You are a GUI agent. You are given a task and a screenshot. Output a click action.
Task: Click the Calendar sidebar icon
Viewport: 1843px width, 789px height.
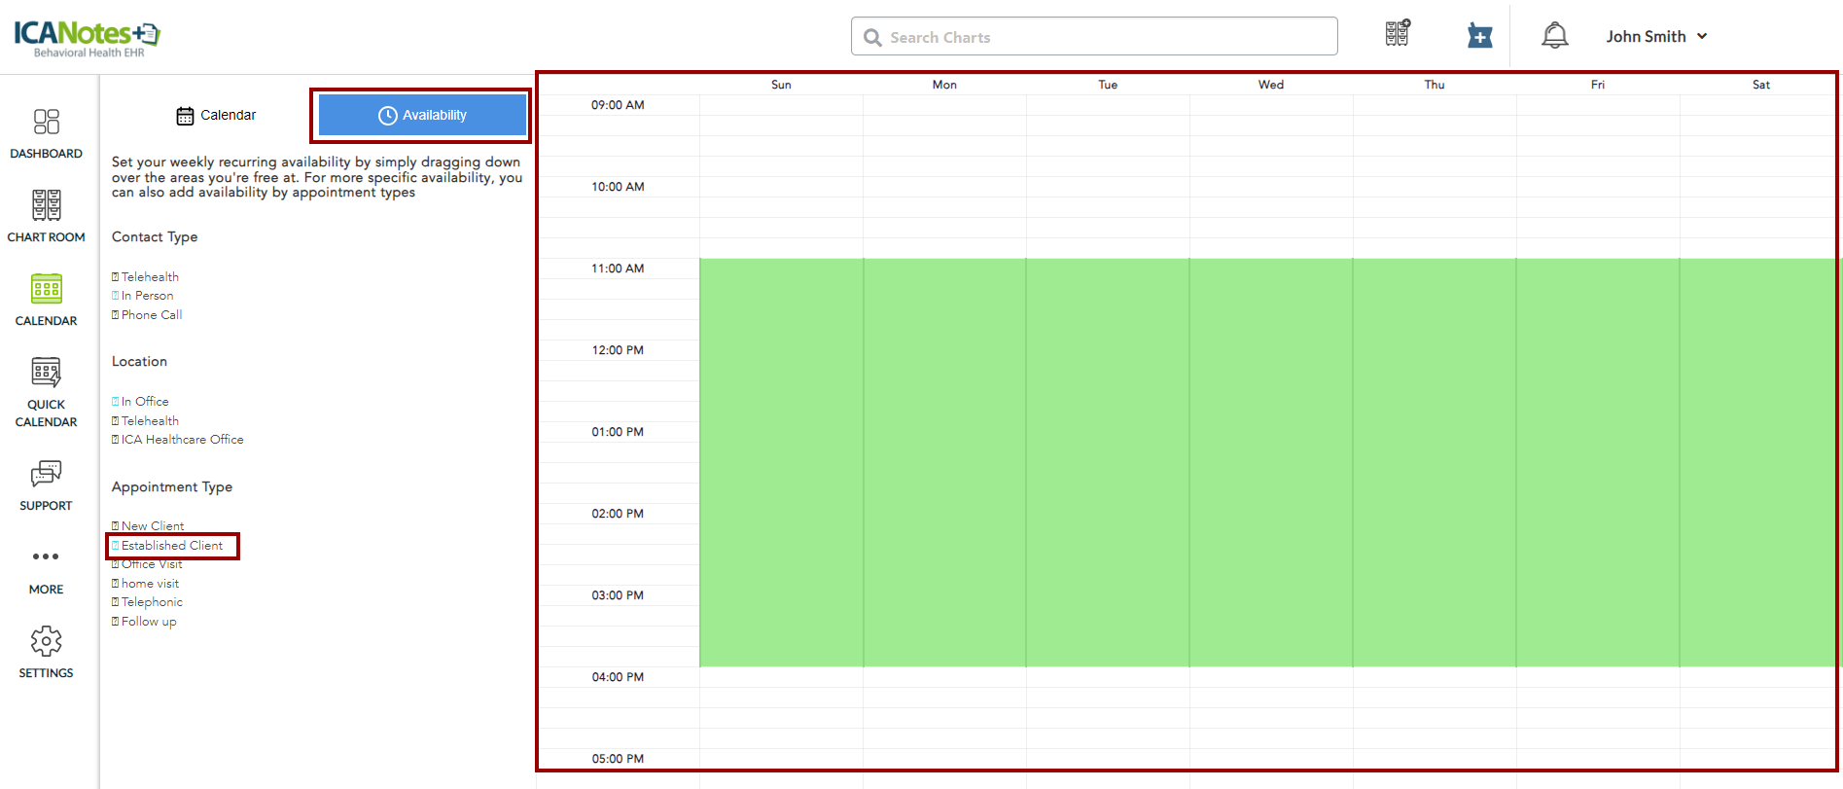(46, 300)
